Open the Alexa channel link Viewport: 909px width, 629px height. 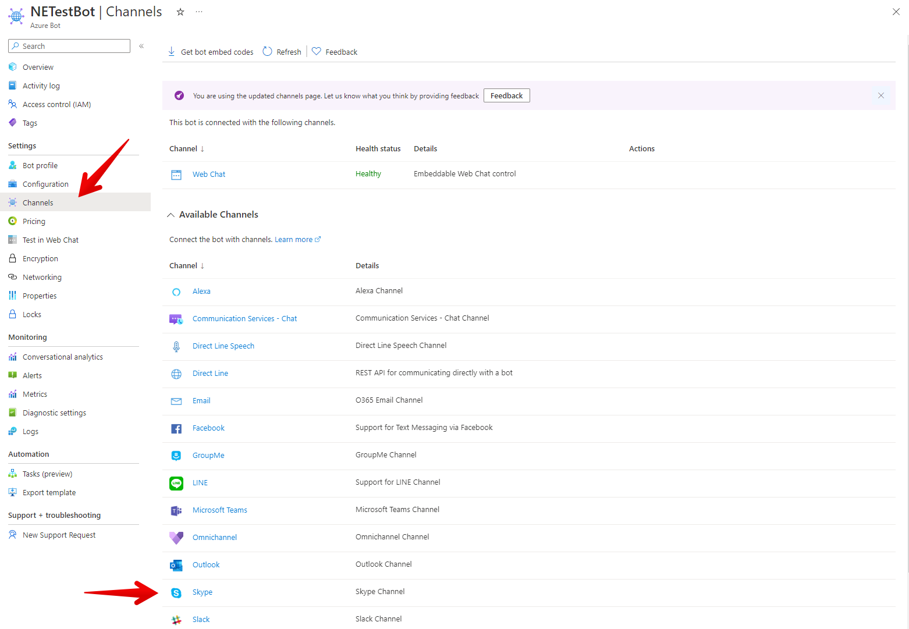pos(201,292)
